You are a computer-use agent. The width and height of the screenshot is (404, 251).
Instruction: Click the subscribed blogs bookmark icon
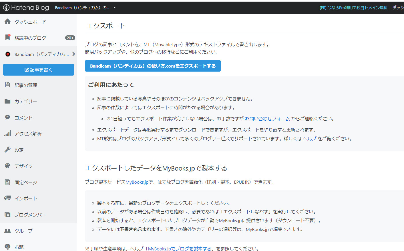tap(8, 37)
